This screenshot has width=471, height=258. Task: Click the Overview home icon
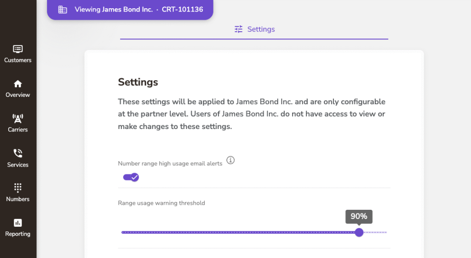18,84
